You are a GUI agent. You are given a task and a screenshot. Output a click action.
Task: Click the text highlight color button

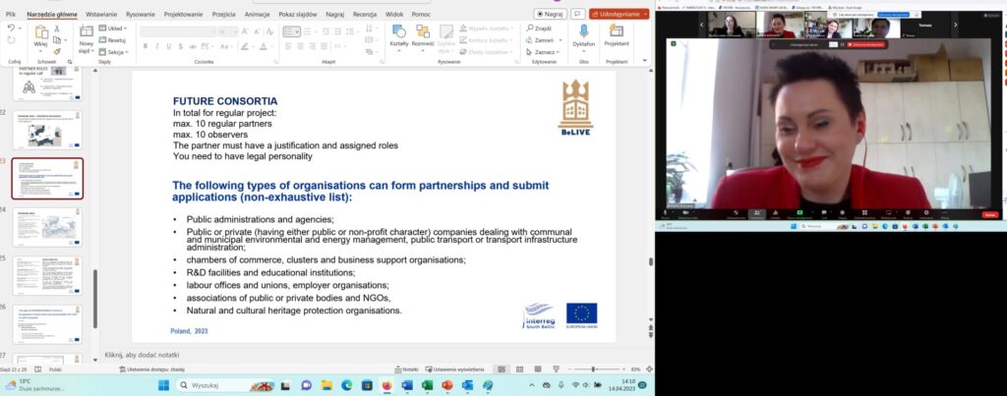(x=245, y=46)
